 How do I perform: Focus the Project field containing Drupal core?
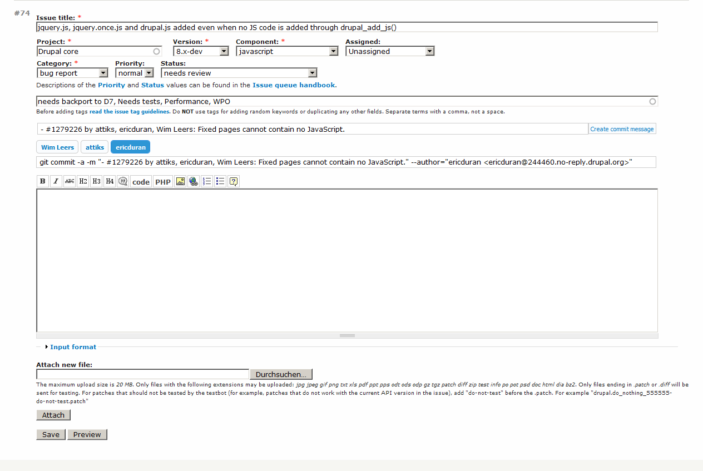click(99, 51)
